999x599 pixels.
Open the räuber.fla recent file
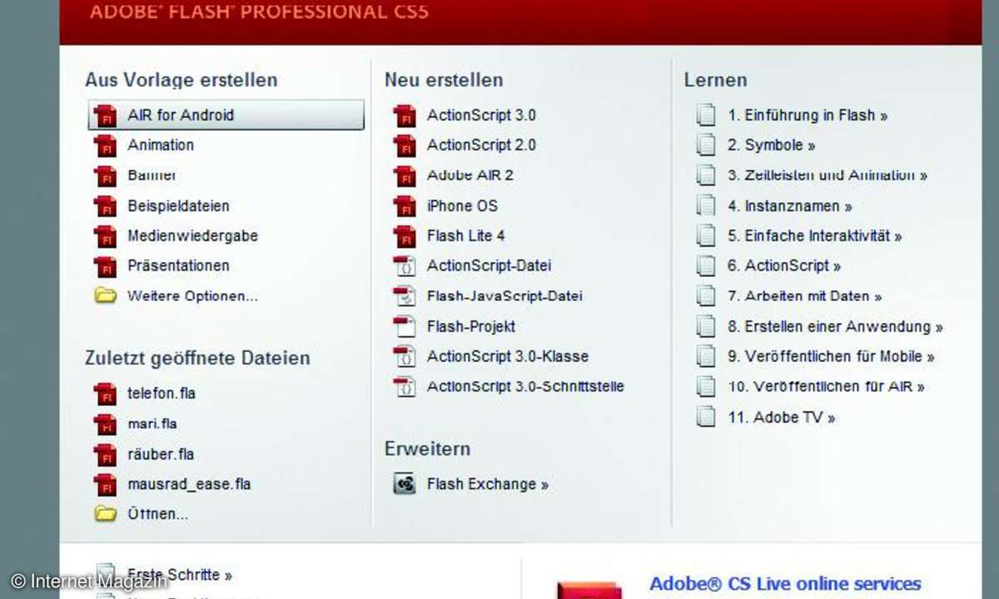(160, 454)
